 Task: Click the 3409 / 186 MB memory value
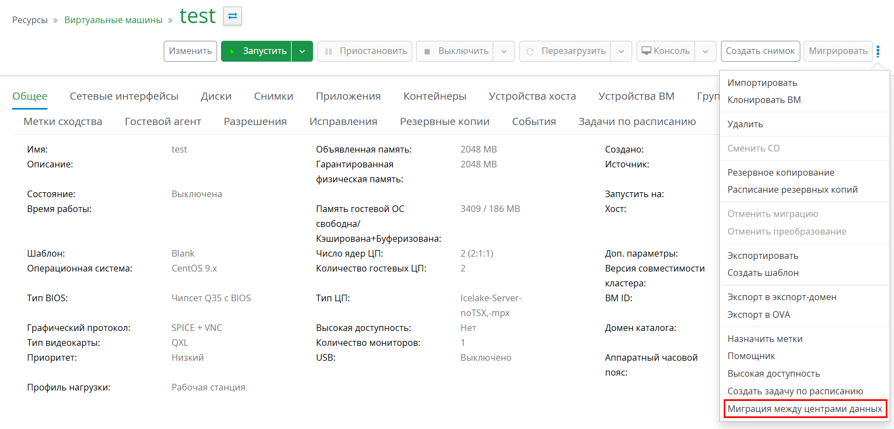(490, 209)
